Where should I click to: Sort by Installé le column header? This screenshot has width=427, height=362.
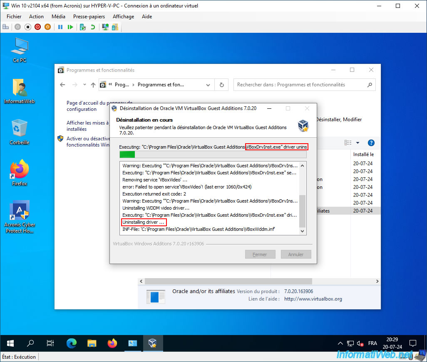(363, 154)
